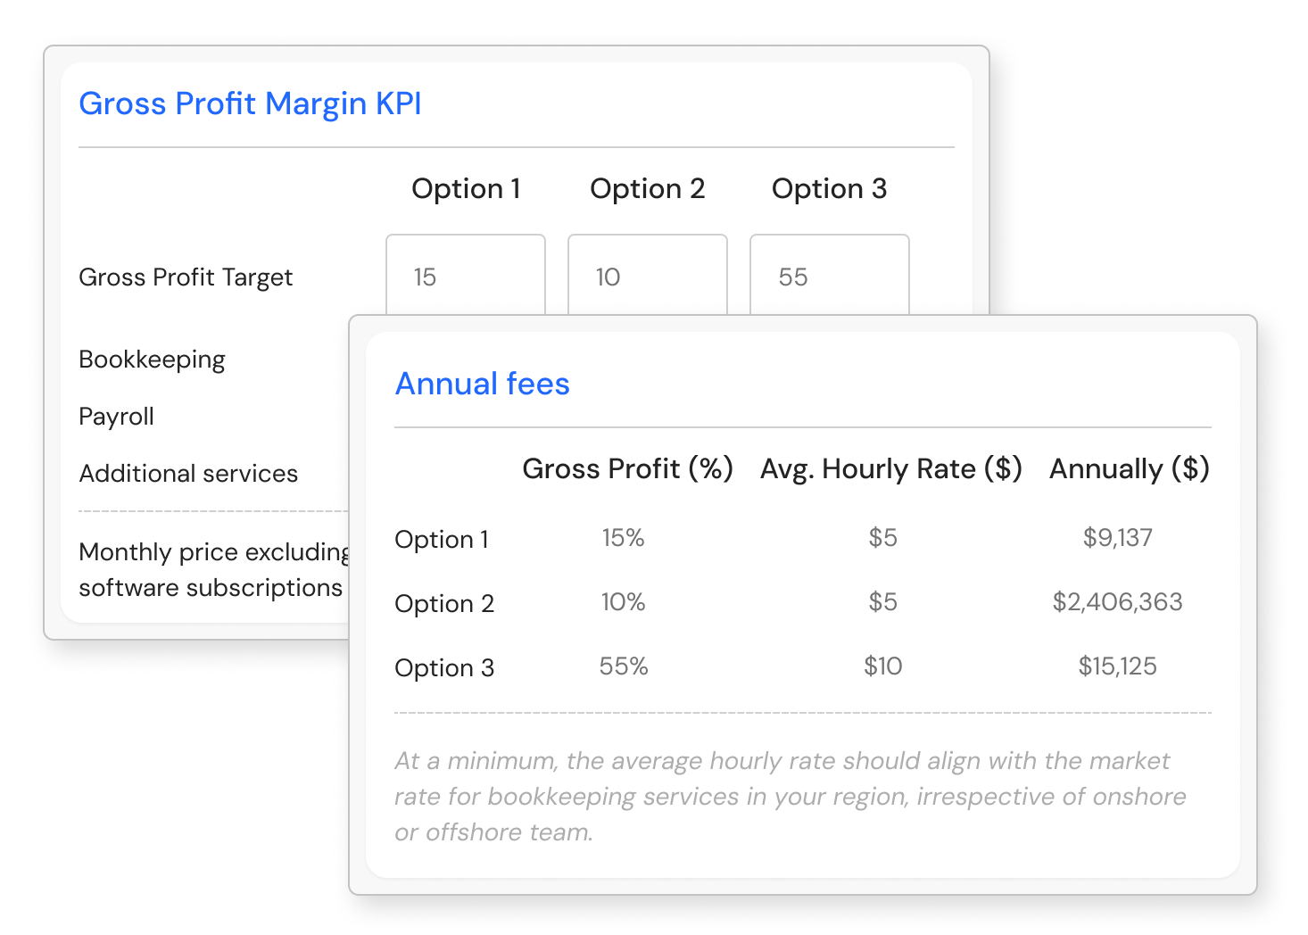
Task: Click the $9,137 annual amount
Action: pos(1117,538)
